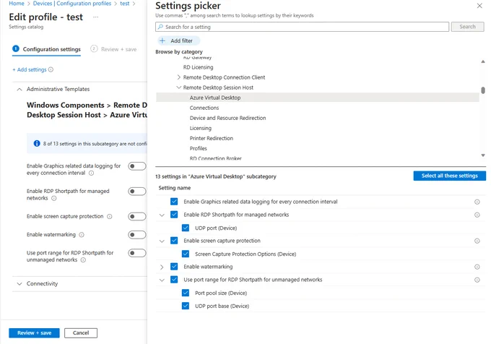Close the Settings picker panel
Image resolution: width=491 pixels, height=344 pixels.
pos(479,6)
